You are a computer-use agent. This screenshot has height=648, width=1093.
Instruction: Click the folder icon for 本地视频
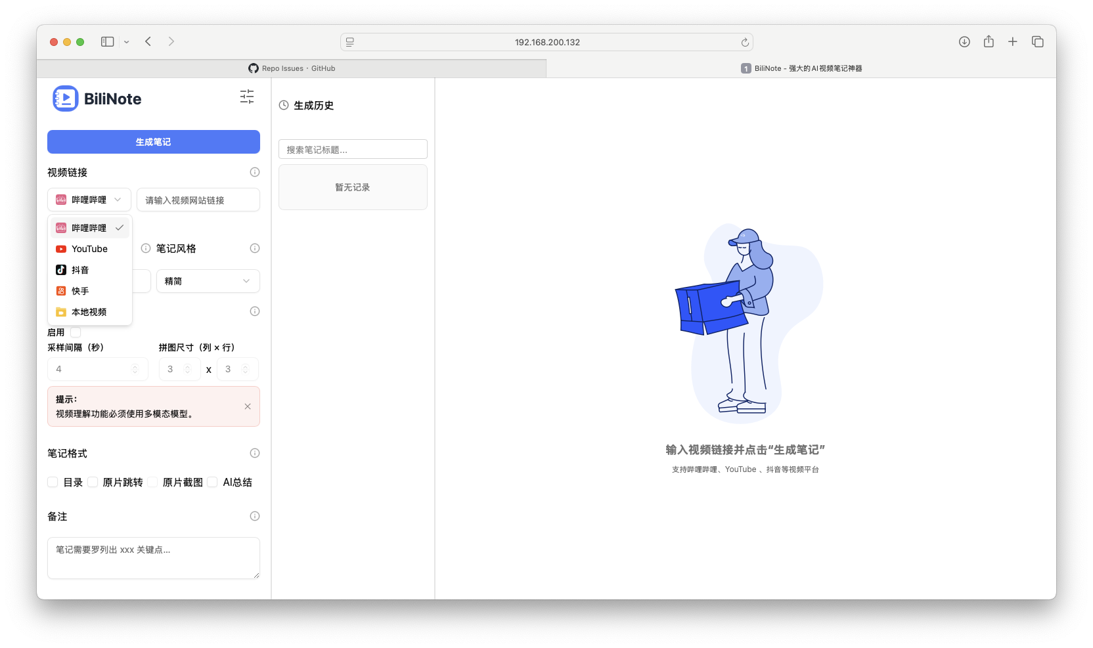[x=62, y=312]
